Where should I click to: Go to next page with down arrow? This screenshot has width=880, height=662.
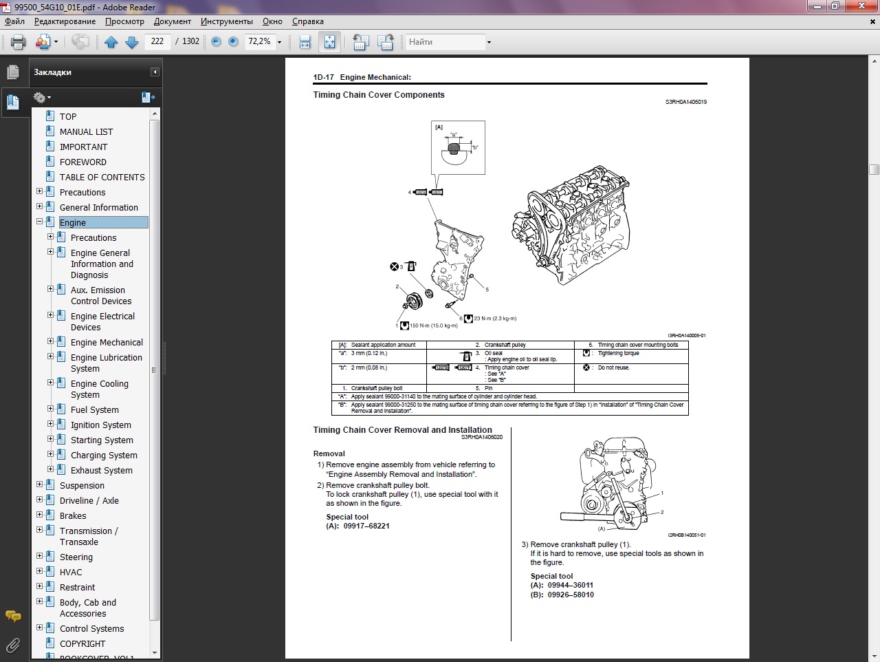(132, 42)
